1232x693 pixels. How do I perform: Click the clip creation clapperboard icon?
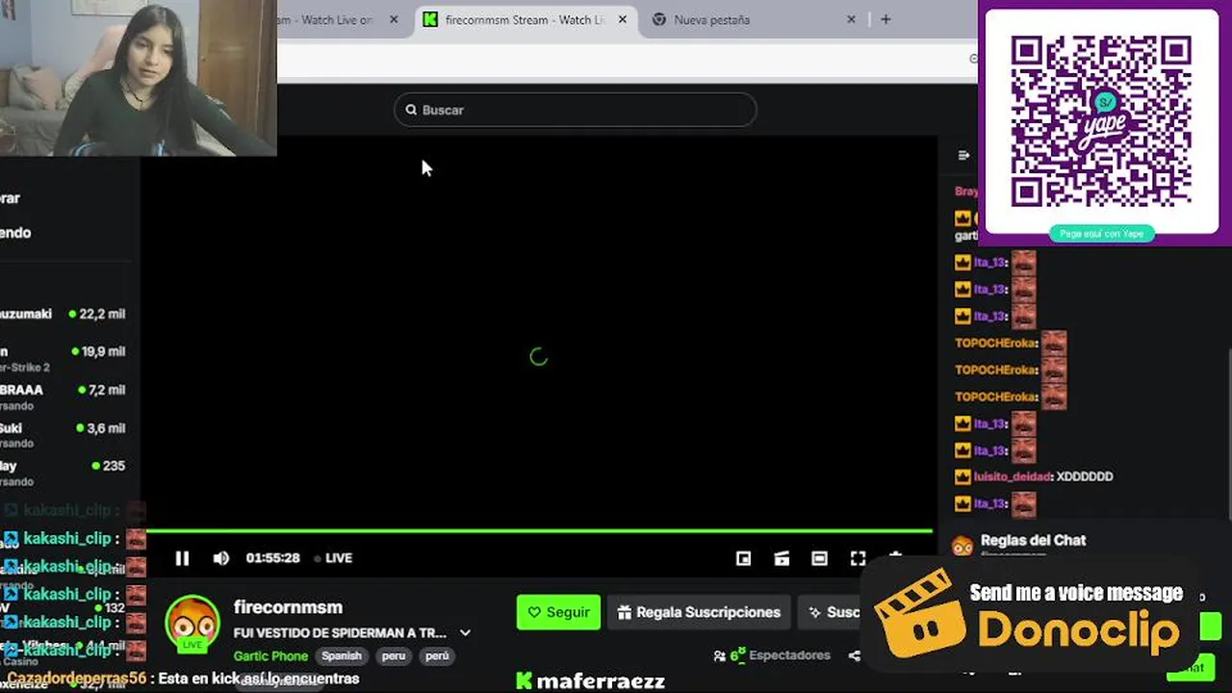pyautogui.click(x=782, y=558)
